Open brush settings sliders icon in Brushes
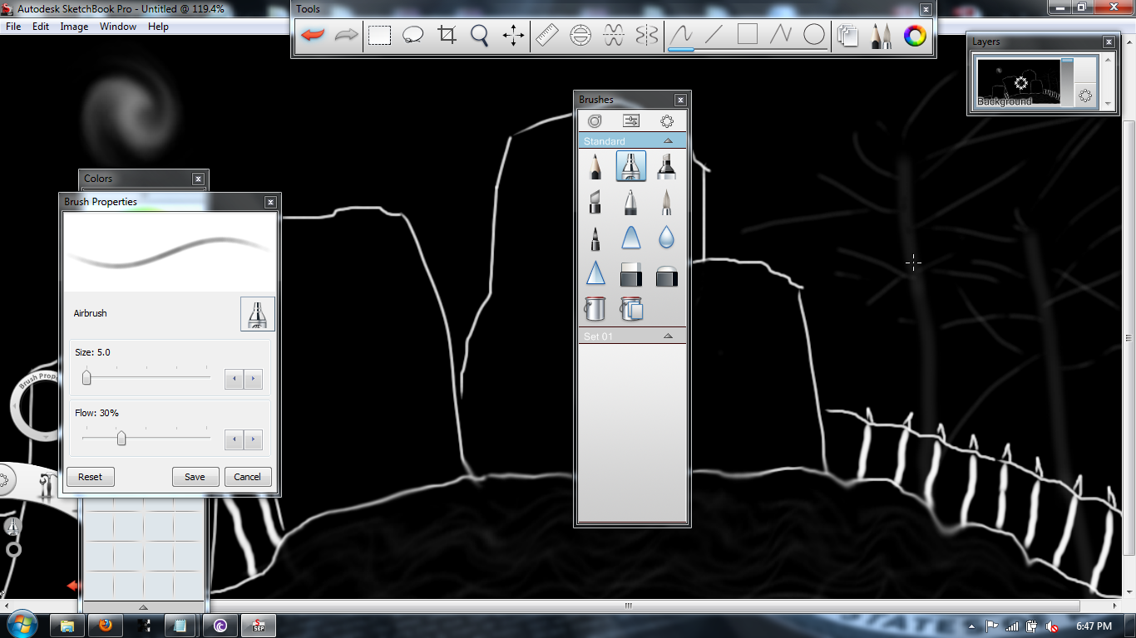The height and width of the screenshot is (638, 1136). [x=631, y=121]
